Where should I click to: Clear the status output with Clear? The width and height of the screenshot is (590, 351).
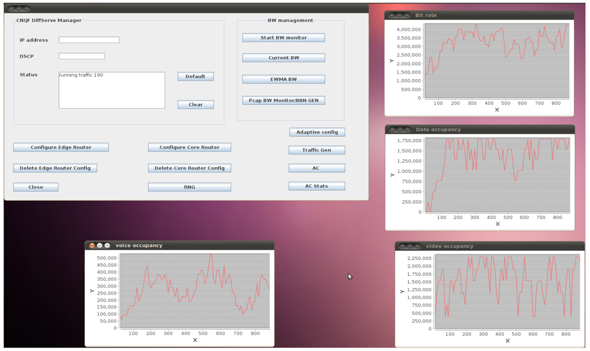point(195,105)
